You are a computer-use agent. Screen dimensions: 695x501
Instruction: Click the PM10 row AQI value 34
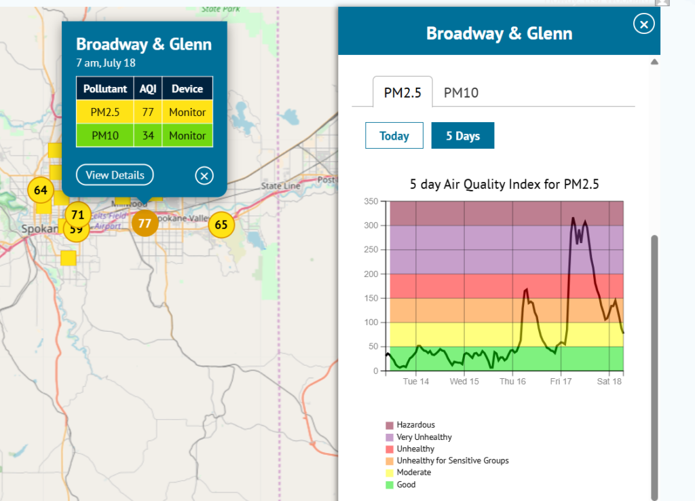coord(148,135)
